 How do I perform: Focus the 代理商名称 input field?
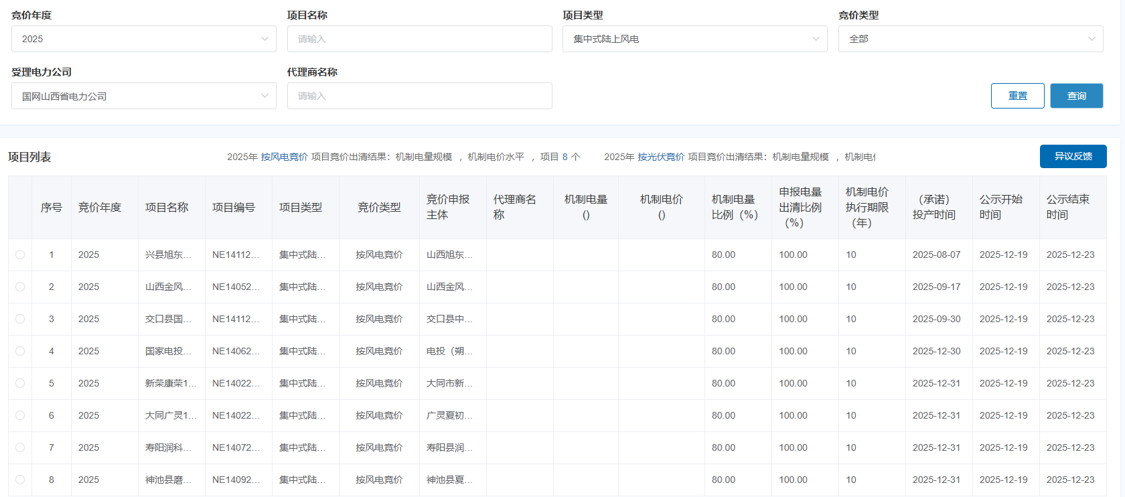[419, 96]
